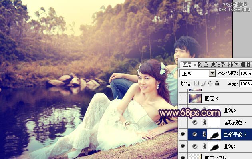The height and width of the screenshot is (159, 252).
Task: Enable lock all padlock icon
Action: point(217,83)
